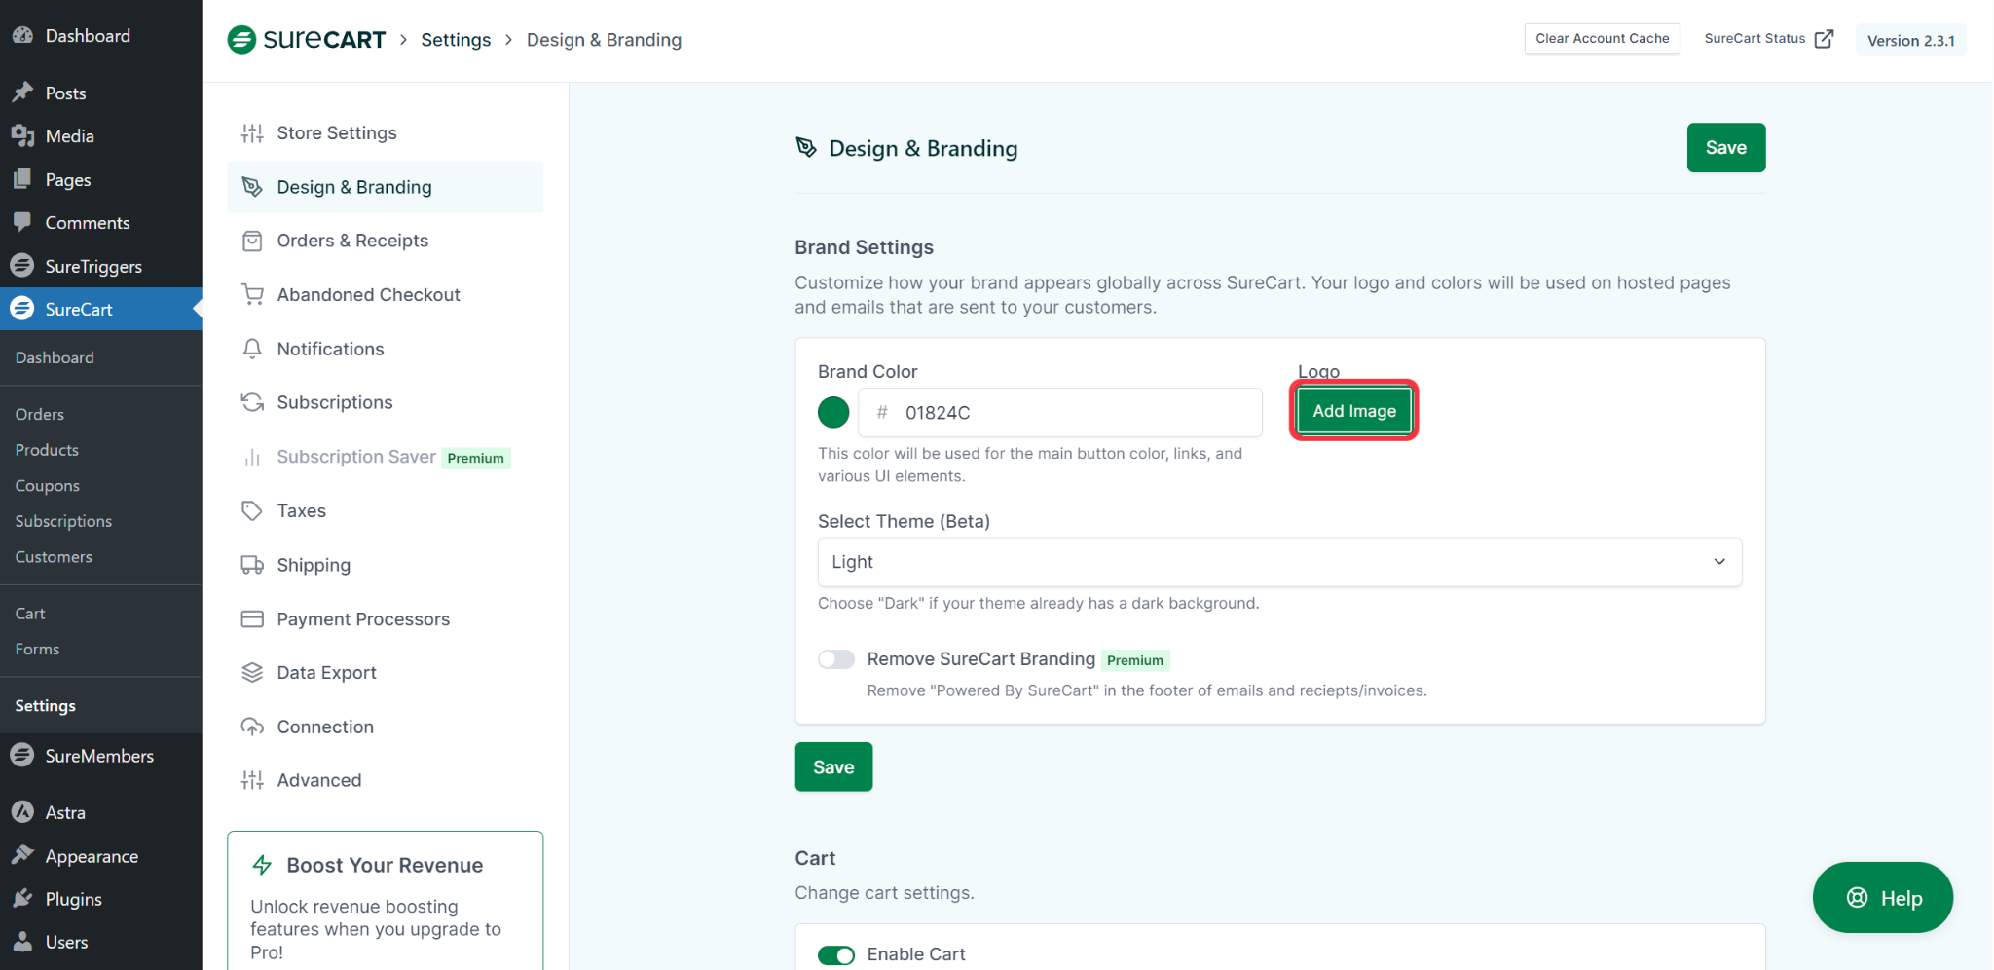Click the Posts pin icon

(22, 93)
